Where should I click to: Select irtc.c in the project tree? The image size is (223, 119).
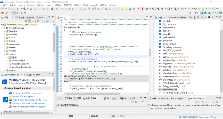pos(14,57)
